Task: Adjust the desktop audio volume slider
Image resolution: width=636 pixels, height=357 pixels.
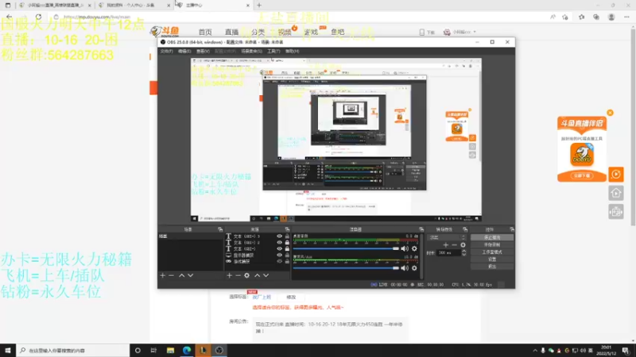Action: pos(346,248)
